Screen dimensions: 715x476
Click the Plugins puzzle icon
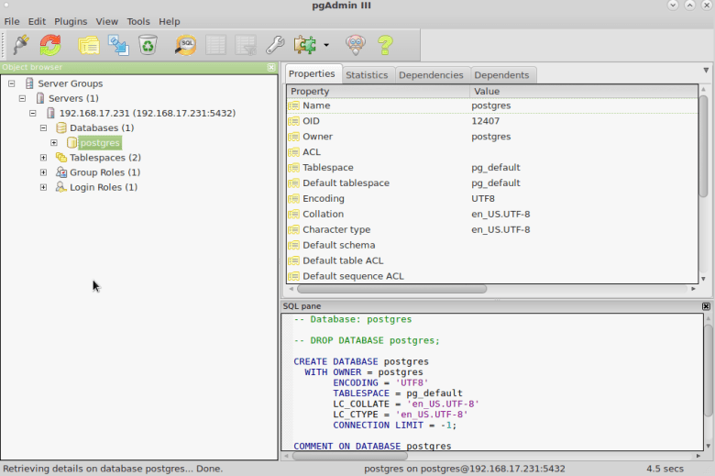(305, 45)
